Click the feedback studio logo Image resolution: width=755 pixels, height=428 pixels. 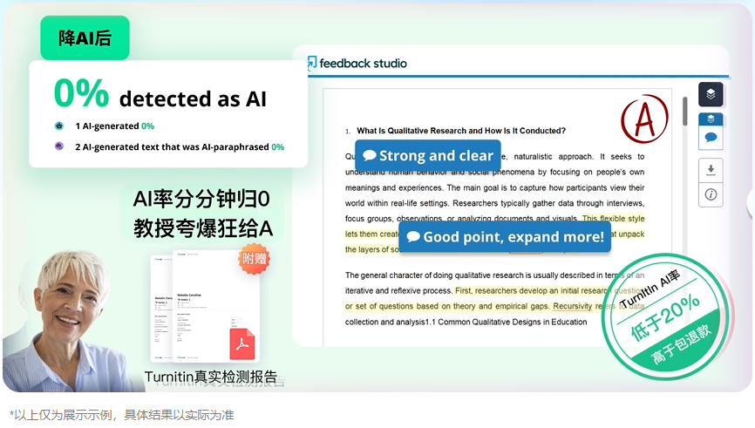(357, 63)
